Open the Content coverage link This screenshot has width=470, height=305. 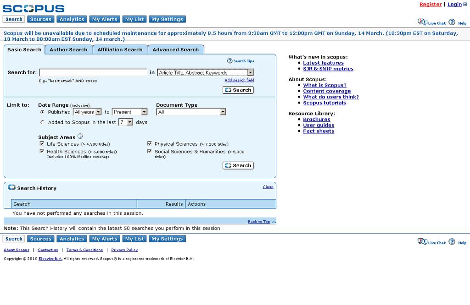tap(327, 91)
